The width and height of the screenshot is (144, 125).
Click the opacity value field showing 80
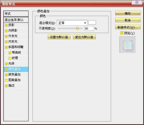click(89, 28)
